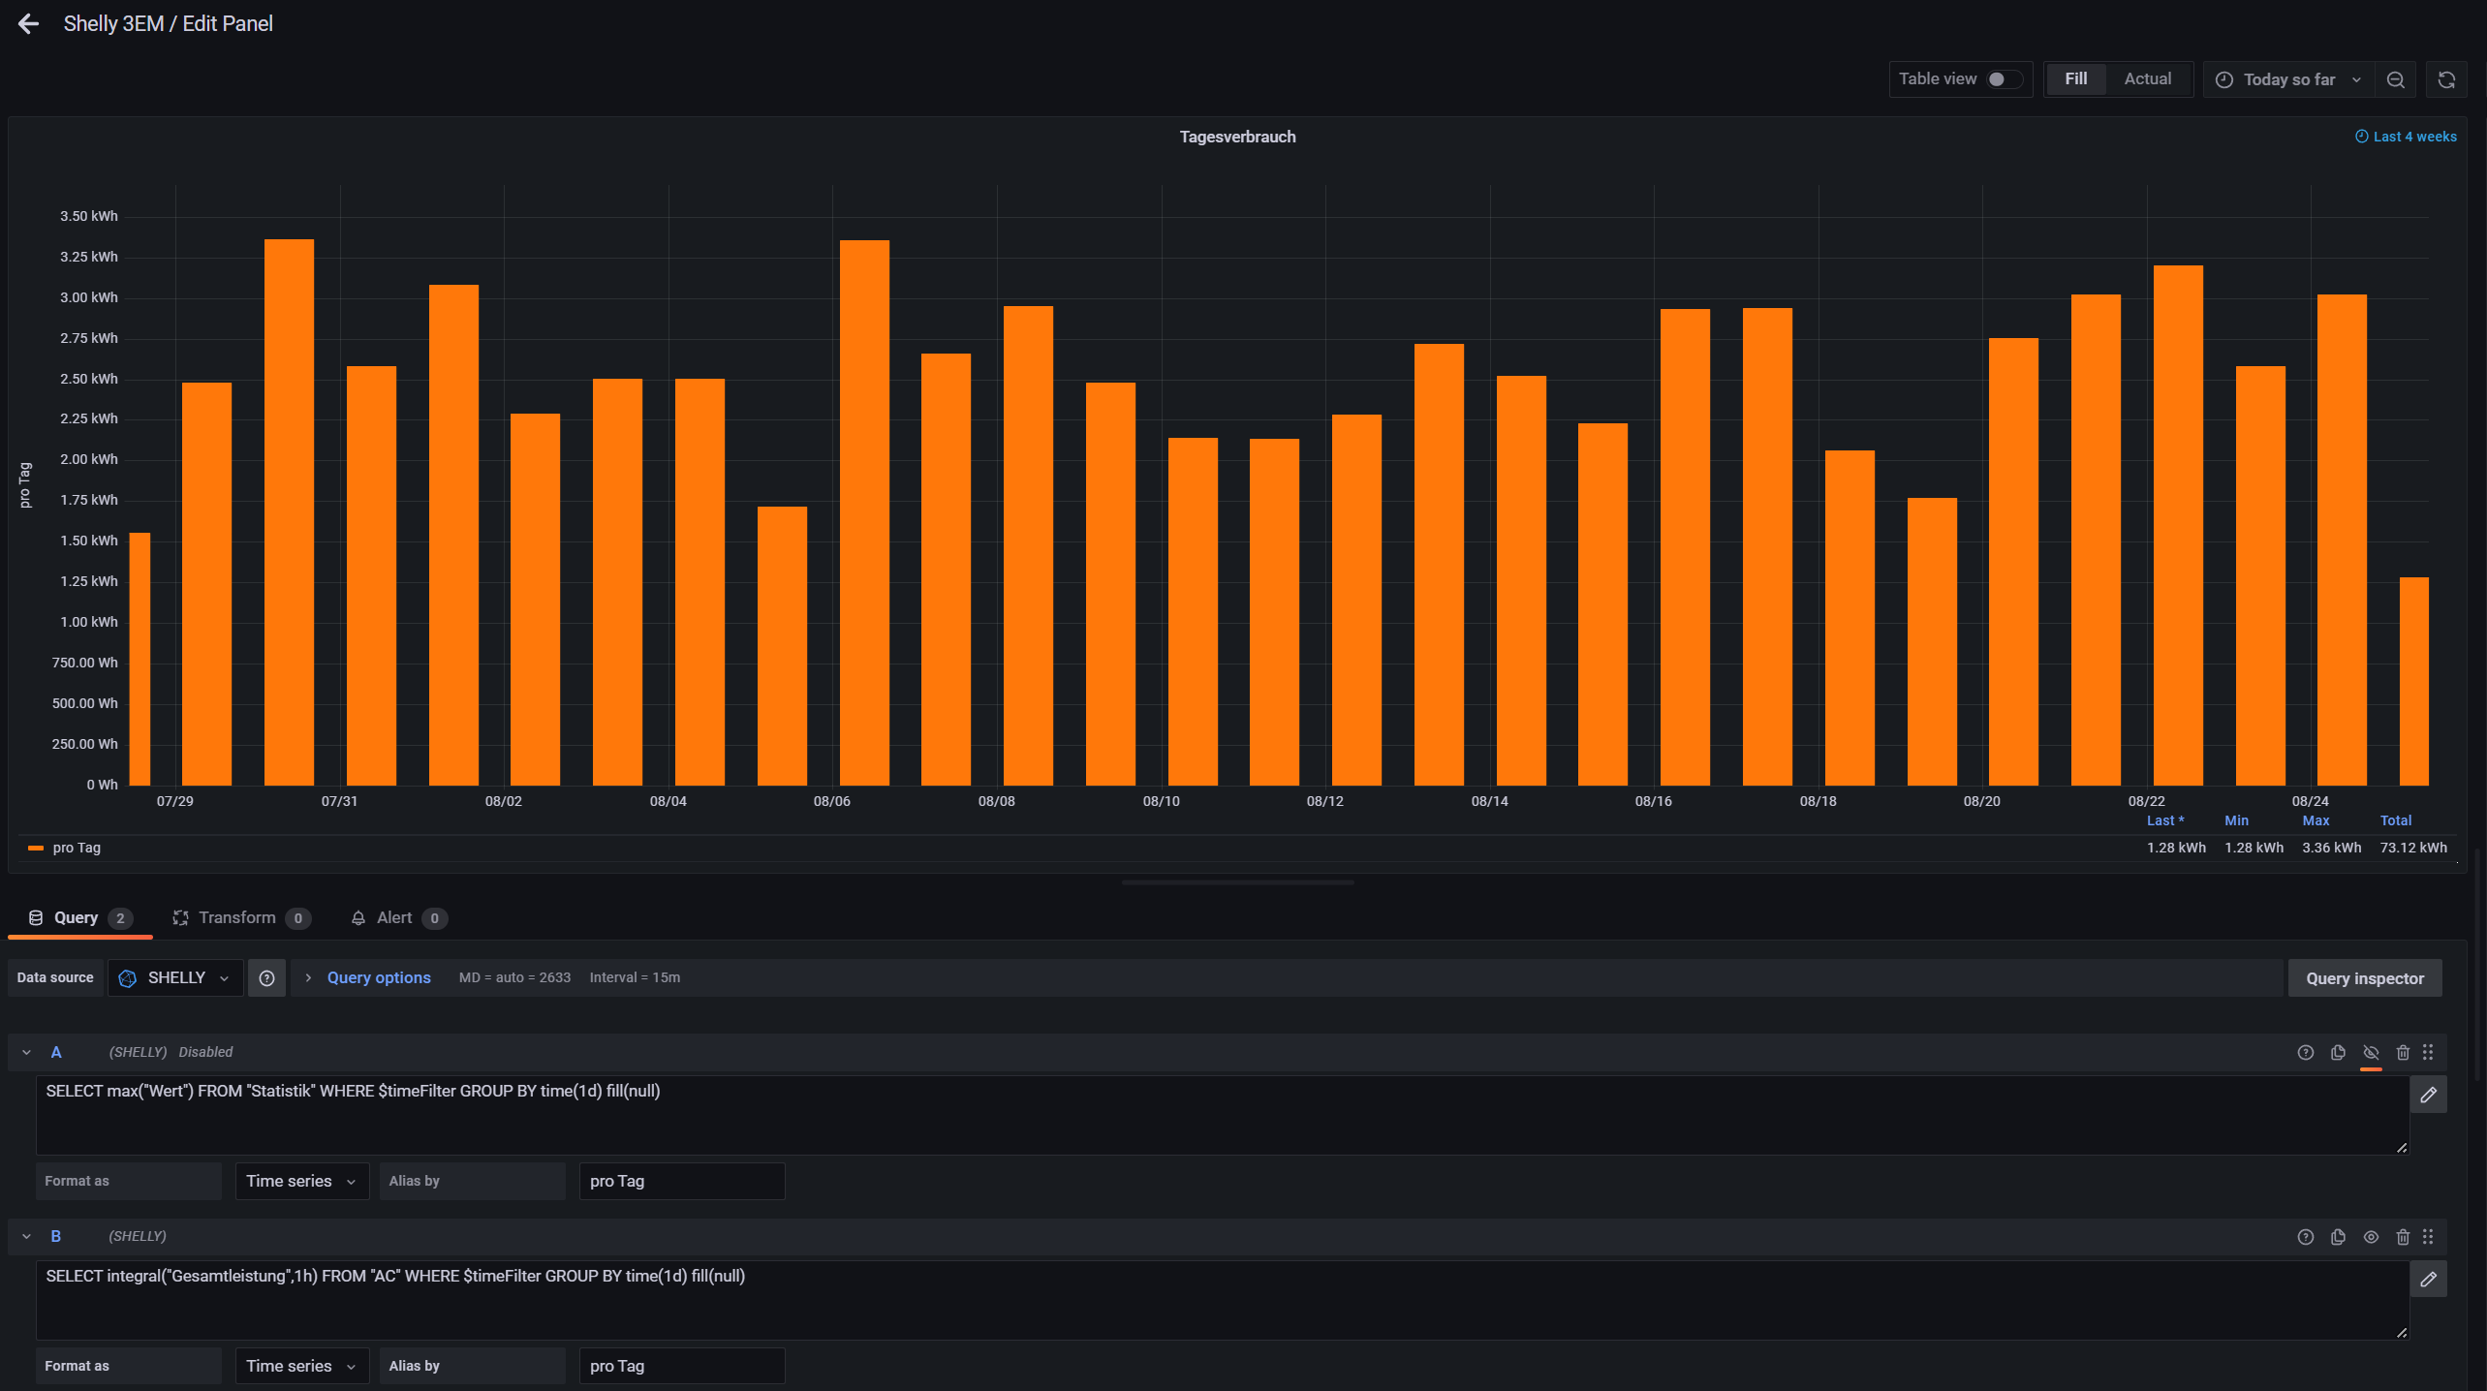The width and height of the screenshot is (2487, 1391).
Task: Duplicate query A using the copy icon
Action: (x=2338, y=1053)
